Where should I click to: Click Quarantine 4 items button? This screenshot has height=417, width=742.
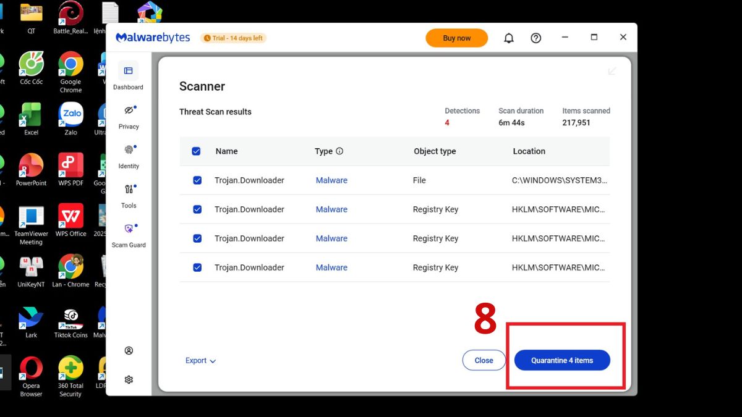click(x=562, y=361)
